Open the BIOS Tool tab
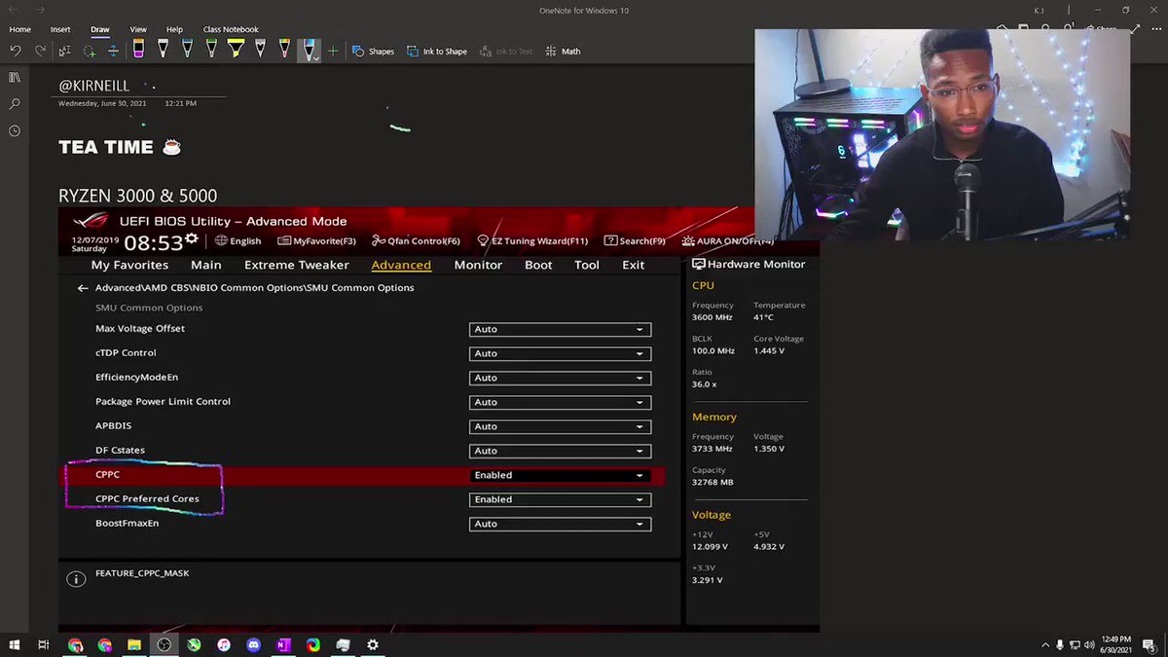This screenshot has width=1168, height=657. click(587, 265)
